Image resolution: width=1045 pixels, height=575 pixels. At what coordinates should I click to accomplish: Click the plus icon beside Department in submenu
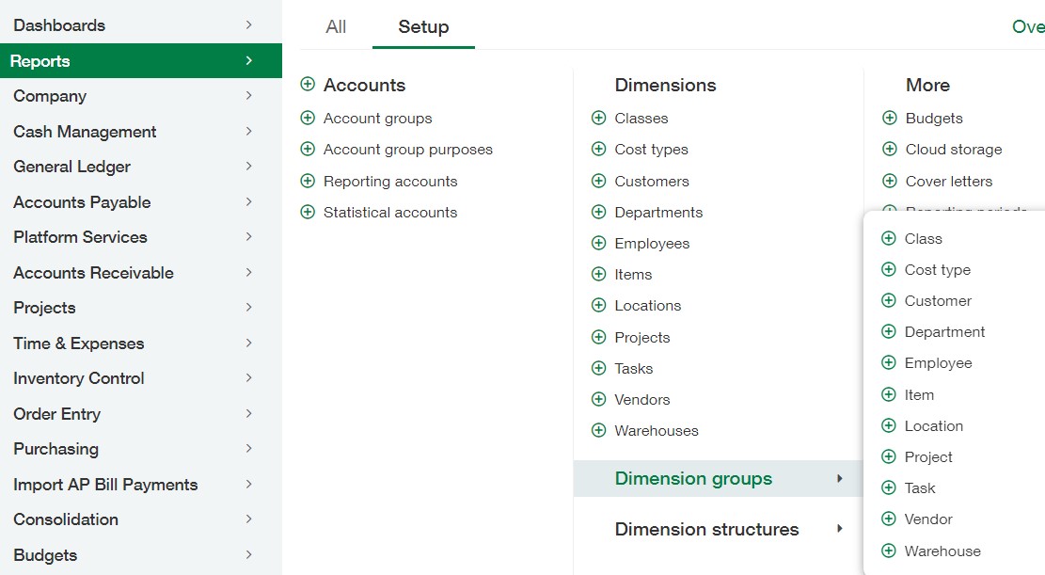(x=889, y=332)
